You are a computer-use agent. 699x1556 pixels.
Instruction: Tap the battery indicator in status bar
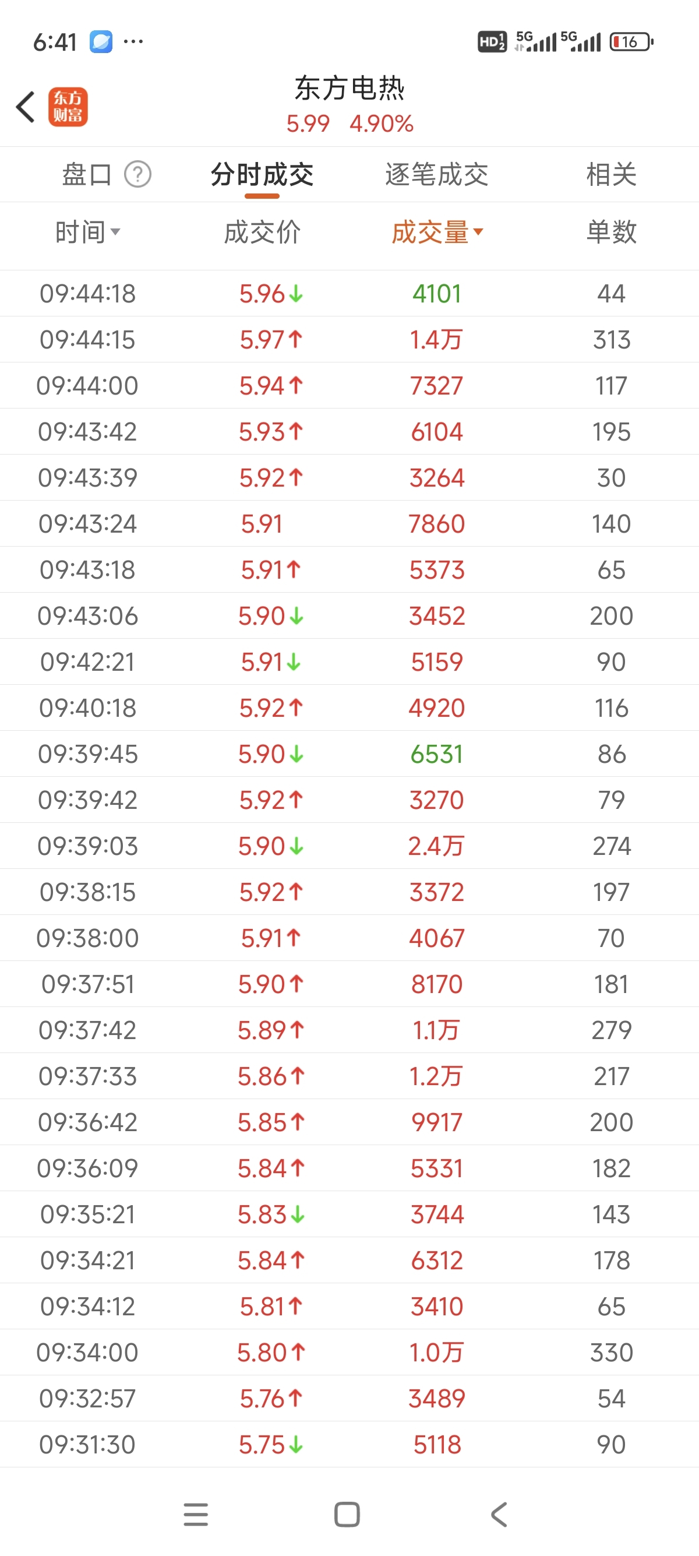pos(631,42)
